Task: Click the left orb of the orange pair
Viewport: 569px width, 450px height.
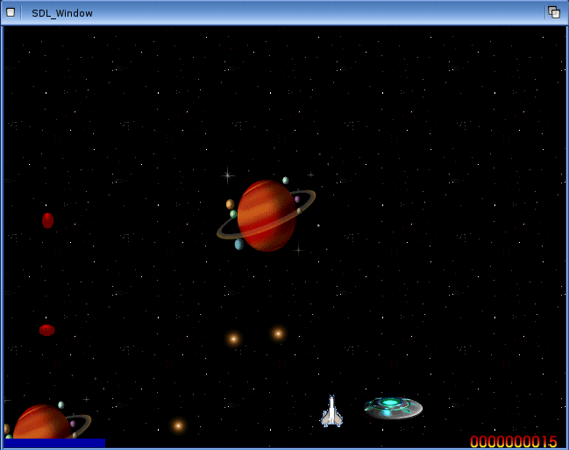Action: [233, 339]
